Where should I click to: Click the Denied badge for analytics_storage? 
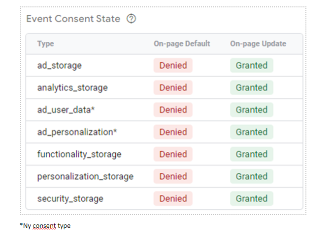point(173,87)
